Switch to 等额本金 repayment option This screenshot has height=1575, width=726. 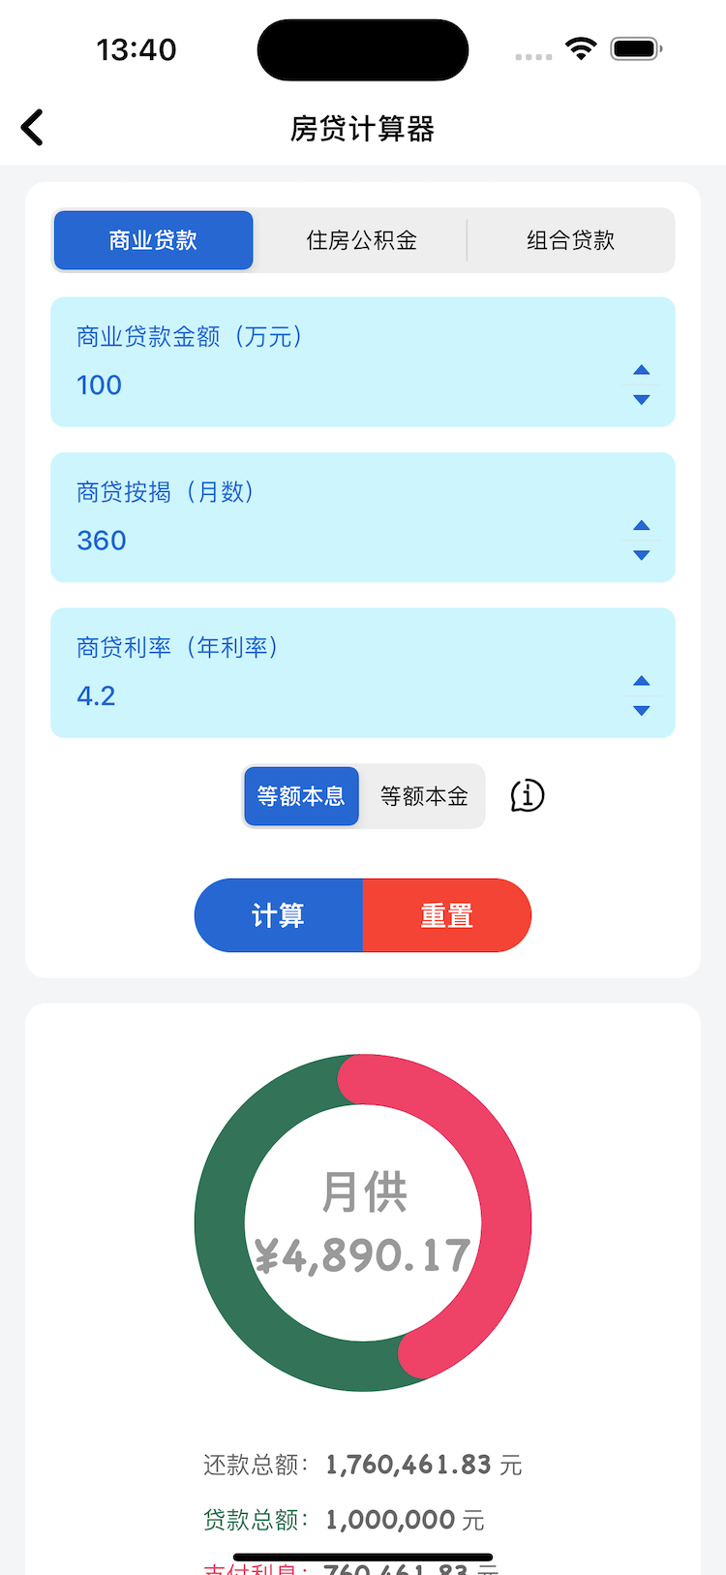coord(424,796)
